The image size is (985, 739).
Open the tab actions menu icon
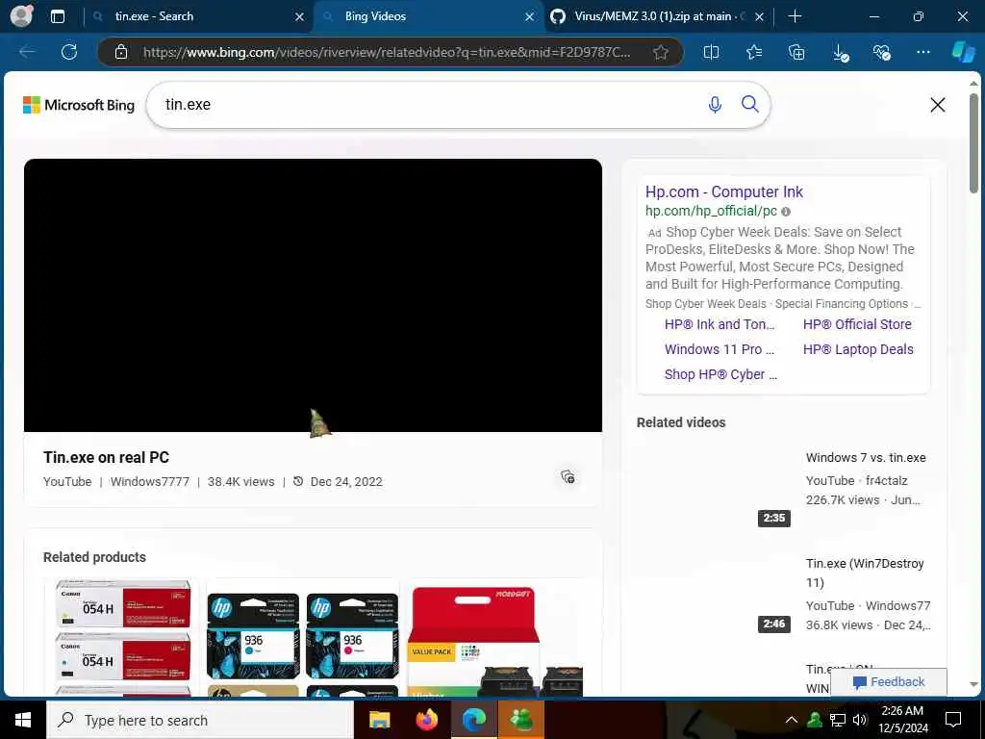[x=57, y=16]
